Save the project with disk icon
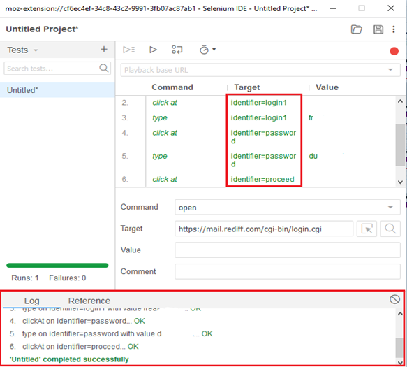407x367 pixels. 378,29
